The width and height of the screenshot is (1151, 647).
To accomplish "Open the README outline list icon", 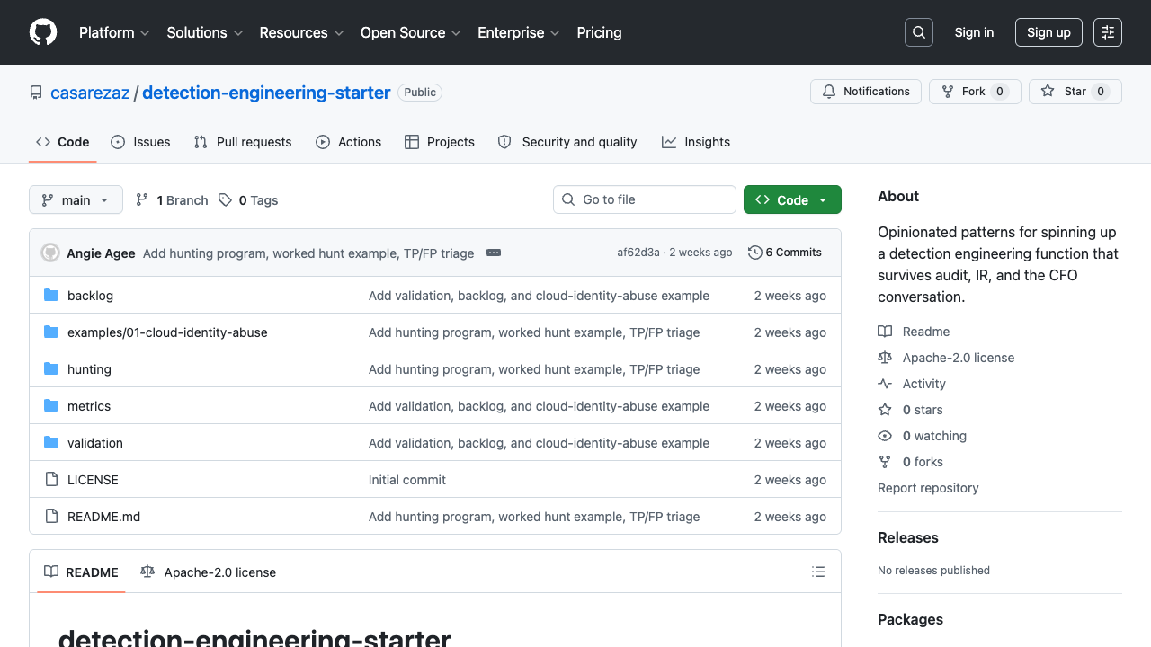I will (x=818, y=572).
